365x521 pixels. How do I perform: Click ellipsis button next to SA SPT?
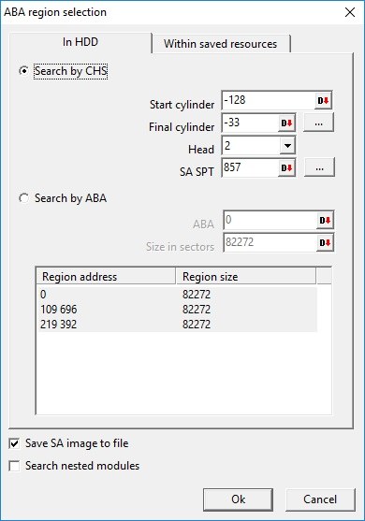319,167
